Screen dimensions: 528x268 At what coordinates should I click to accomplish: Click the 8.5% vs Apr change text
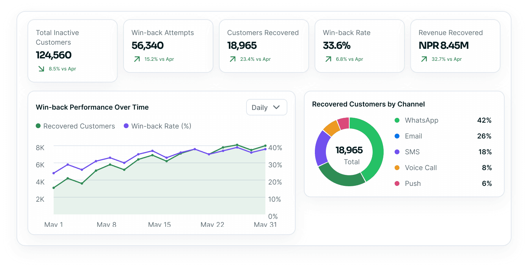point(63,69)
